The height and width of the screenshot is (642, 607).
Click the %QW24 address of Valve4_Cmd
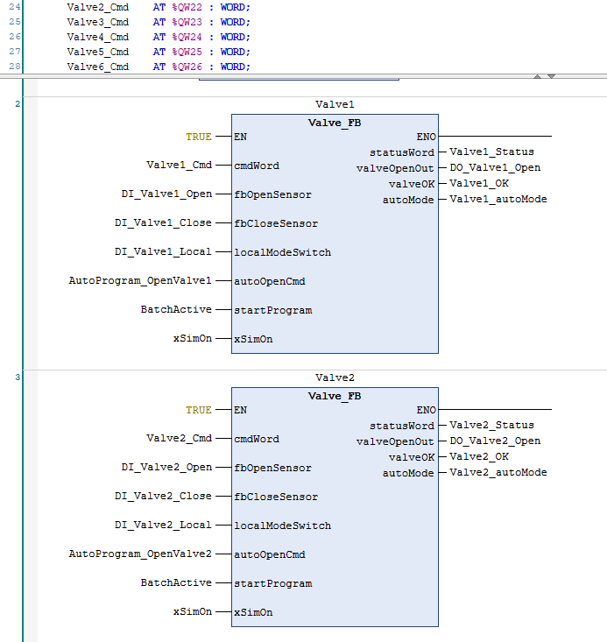187,37
